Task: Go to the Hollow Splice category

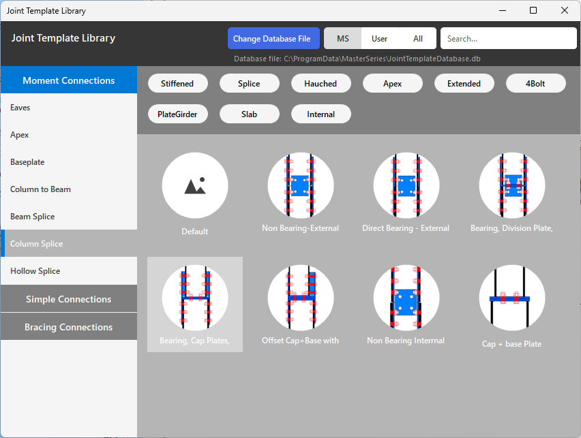Action: pos(35,271)
